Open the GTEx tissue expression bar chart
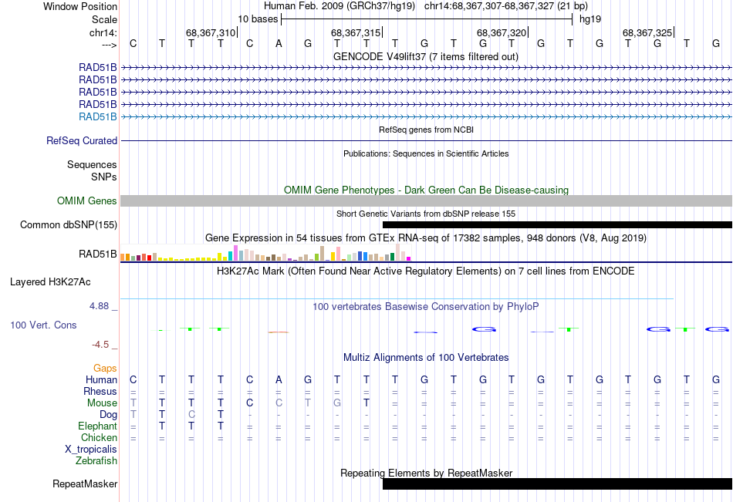This screenshot has height=502, width=733. tap(265, 252)
